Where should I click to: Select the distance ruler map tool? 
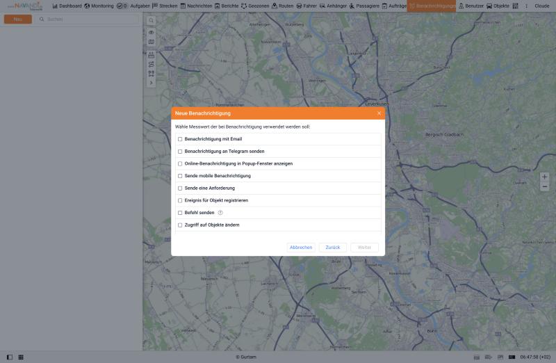pyautogui.click(x=151, y=55)
